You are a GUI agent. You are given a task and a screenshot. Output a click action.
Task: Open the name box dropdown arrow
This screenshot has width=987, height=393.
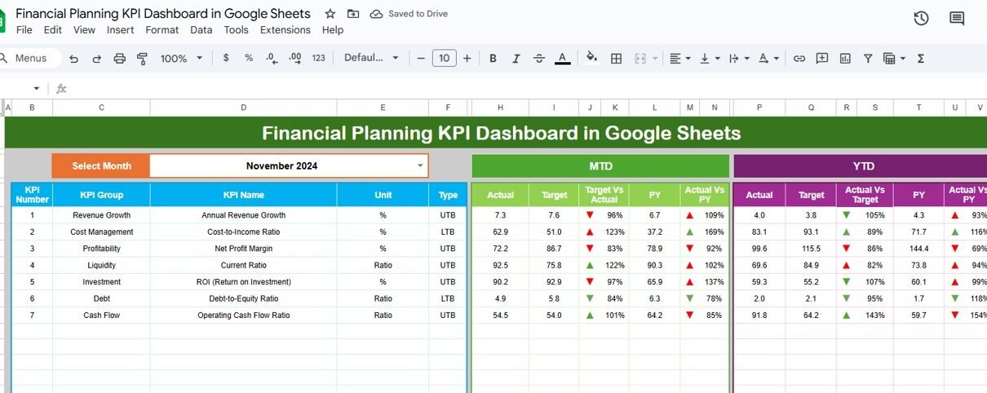(x=36, y=89)
